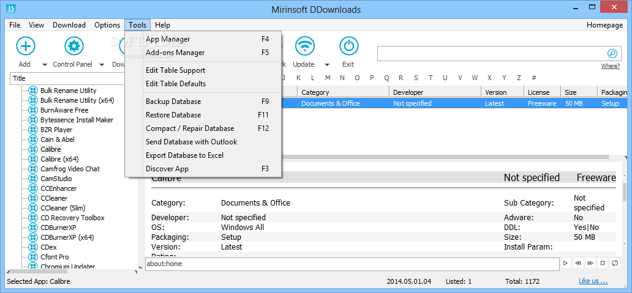The height and width of the screenshot is (293, 632).
Task: Sort by Size column header
Action: [579, 92]
